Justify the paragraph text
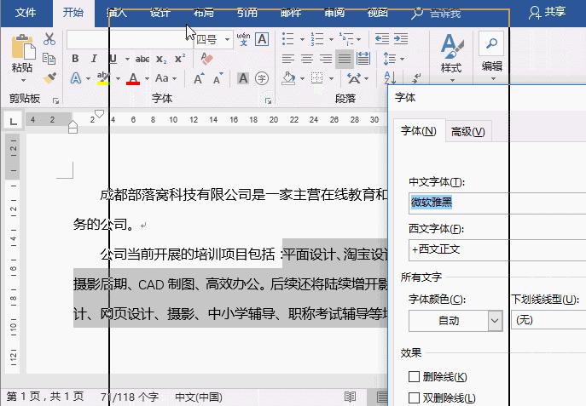Viewport: 586px width, 406px height. tap(345, 59)
